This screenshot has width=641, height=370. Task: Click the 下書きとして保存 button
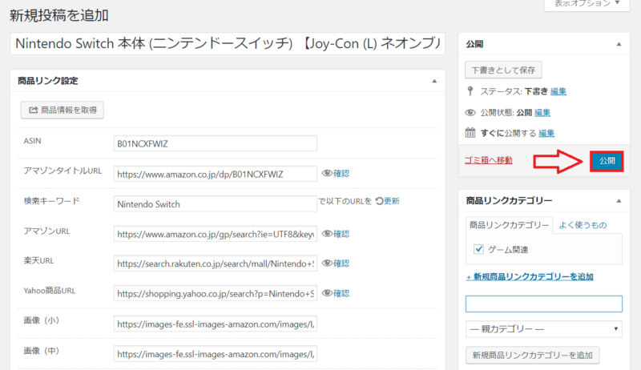[503, 70]
